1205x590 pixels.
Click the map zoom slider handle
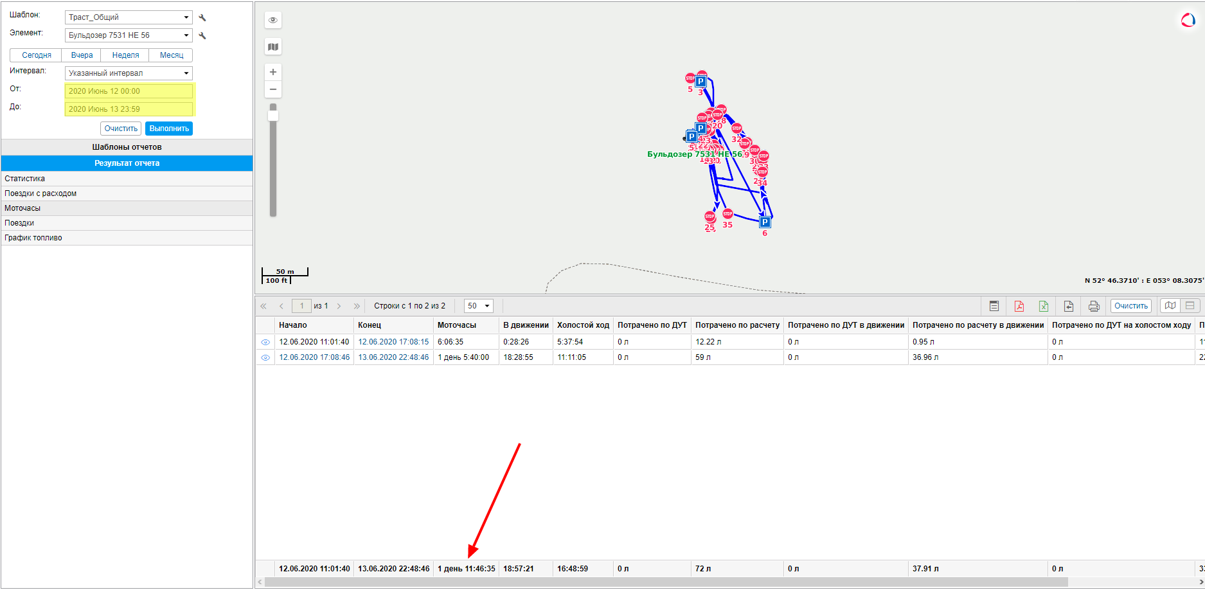pos(273,116)
